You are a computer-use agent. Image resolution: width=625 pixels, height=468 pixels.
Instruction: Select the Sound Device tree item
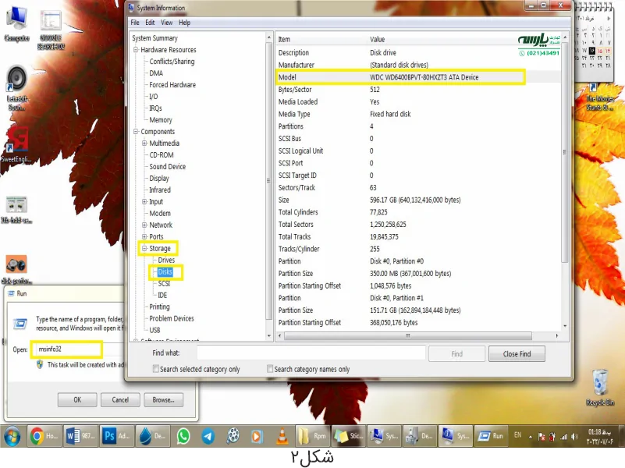point(168,166)
